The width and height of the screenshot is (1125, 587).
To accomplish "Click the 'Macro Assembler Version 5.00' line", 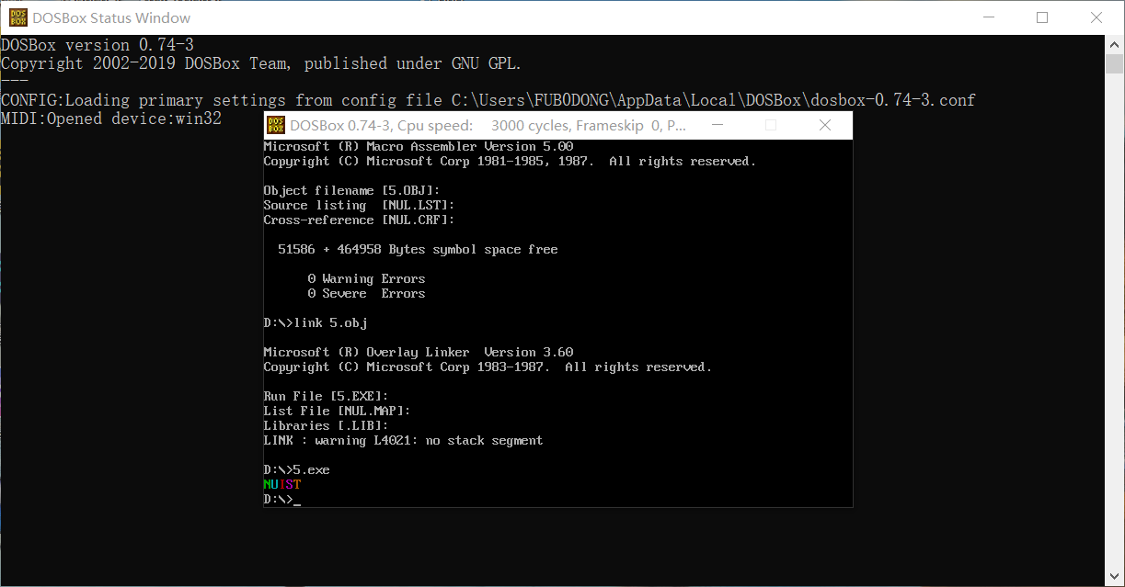I will 419,147.
